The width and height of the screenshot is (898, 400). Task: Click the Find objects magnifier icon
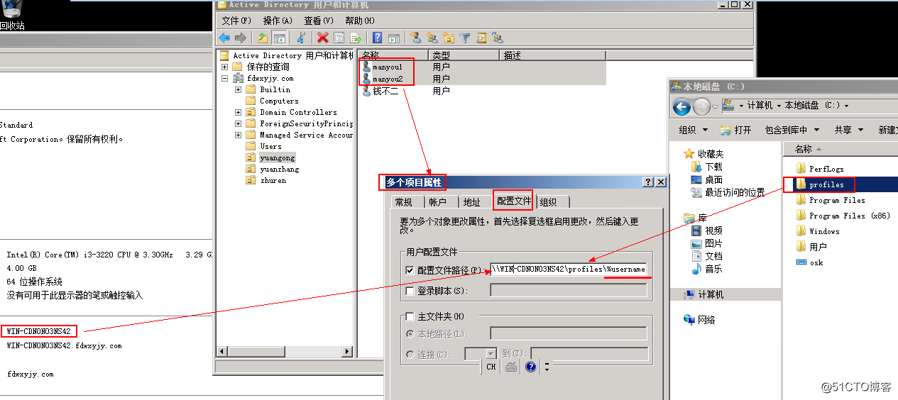pyautogui.click(x=481, y=38)
